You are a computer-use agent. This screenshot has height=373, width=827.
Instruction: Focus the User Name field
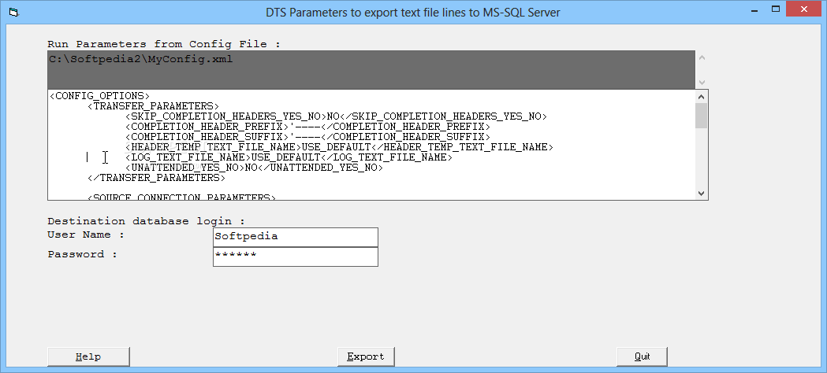coord(296,237)
